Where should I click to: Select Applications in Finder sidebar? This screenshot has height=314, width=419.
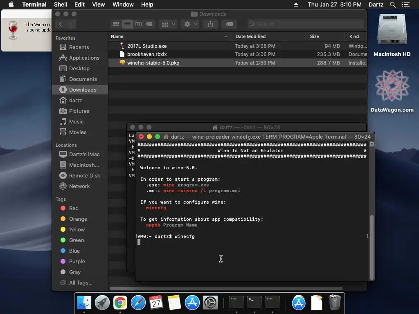click(80, 58)
